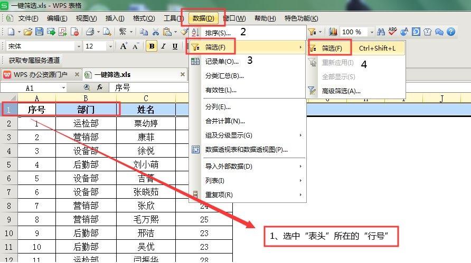Open dropdown arrow next to New icon

click(x=19, y=32)
